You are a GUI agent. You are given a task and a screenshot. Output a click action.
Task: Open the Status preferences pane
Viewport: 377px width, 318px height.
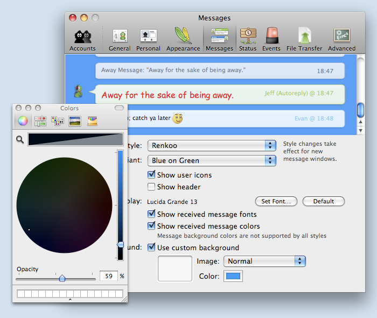coord(248,39)
